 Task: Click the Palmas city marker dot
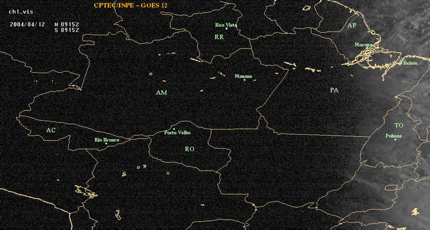pos(395,140)
